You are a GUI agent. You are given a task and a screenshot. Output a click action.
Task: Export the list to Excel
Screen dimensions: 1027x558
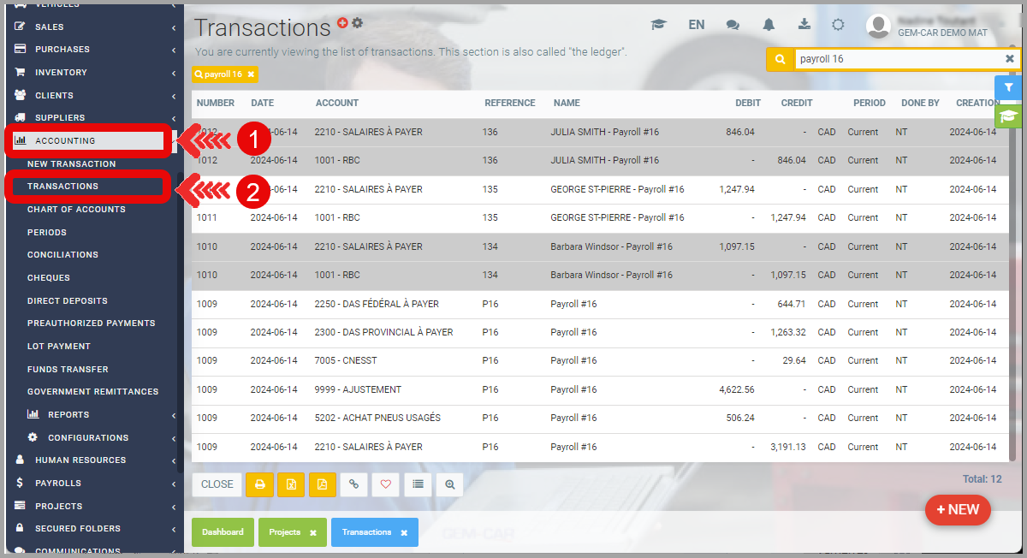pos(291,484)
